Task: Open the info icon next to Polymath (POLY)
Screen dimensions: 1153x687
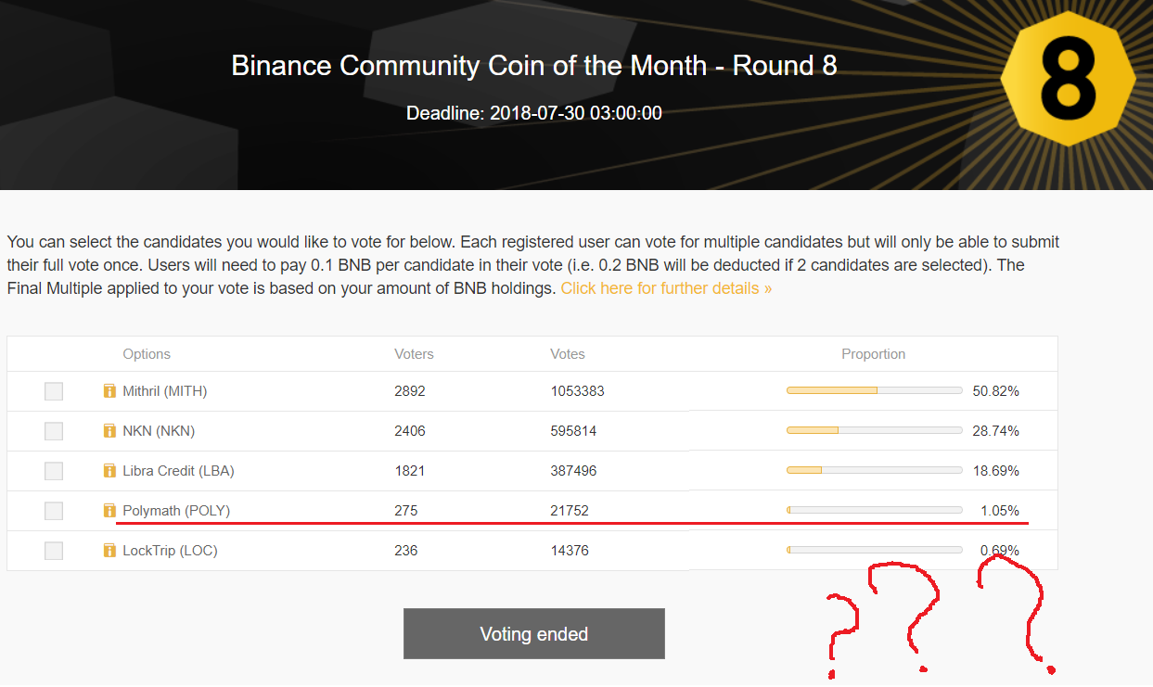Action: (109, 511)
